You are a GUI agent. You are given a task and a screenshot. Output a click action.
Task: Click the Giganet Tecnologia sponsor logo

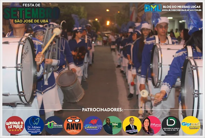[x=191, y=125]
